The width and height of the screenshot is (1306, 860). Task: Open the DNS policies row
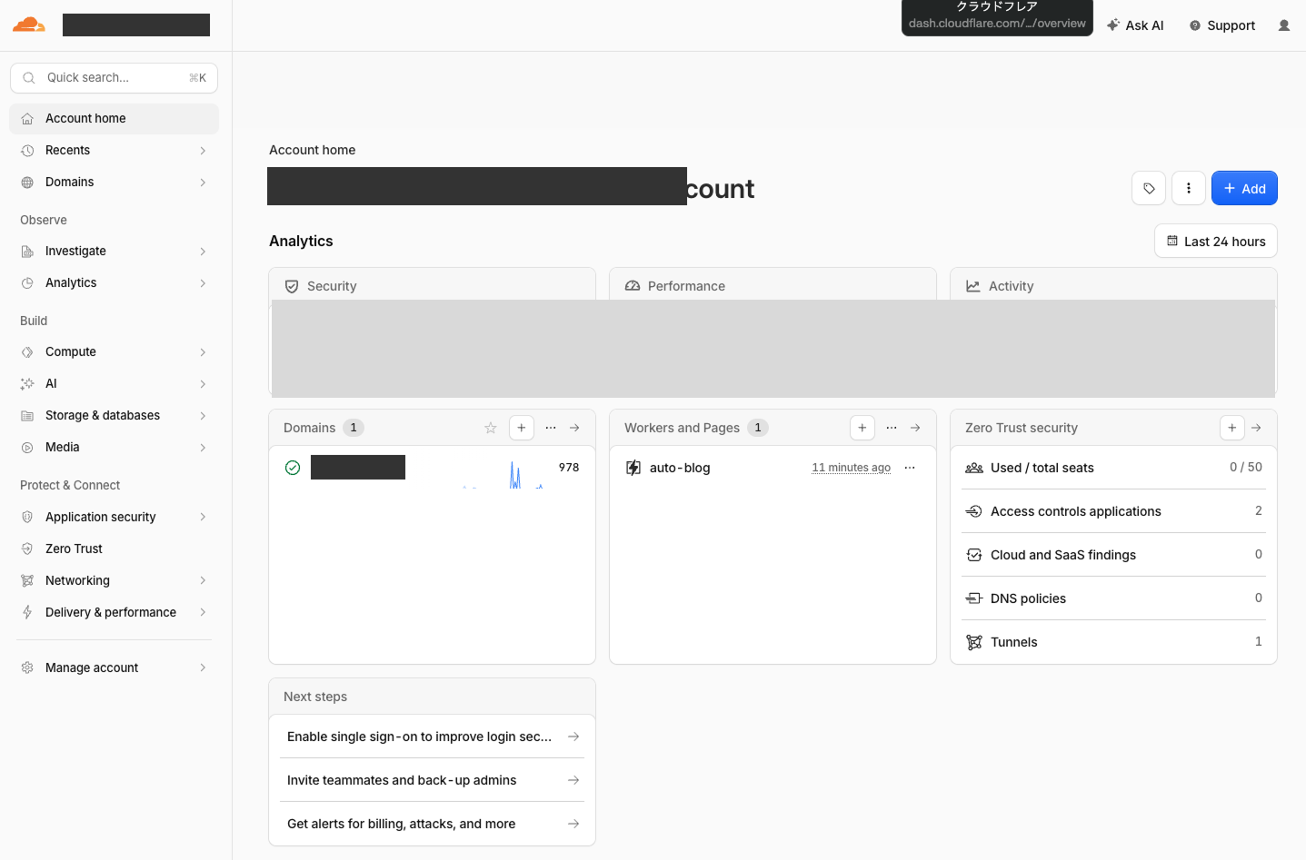point(1113,598)
